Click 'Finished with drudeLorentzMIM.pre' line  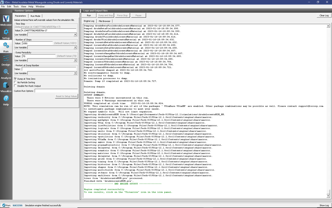point(109,181)
